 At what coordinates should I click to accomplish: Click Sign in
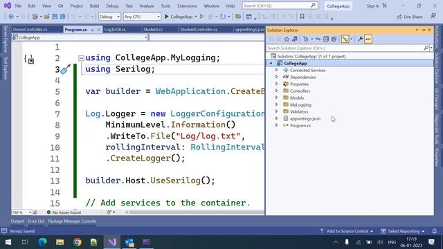pos(372,6)
